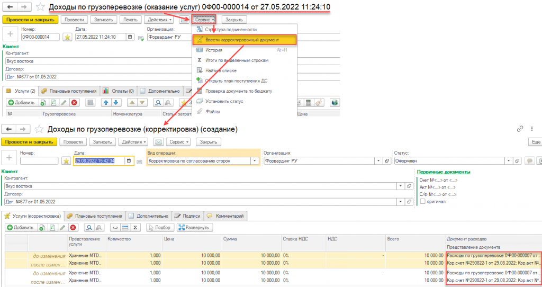
Task: Go forward in the оказание услуг window
Action: tap(24, 6)
